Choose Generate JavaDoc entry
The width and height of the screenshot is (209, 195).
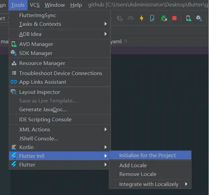coord(59,110)
